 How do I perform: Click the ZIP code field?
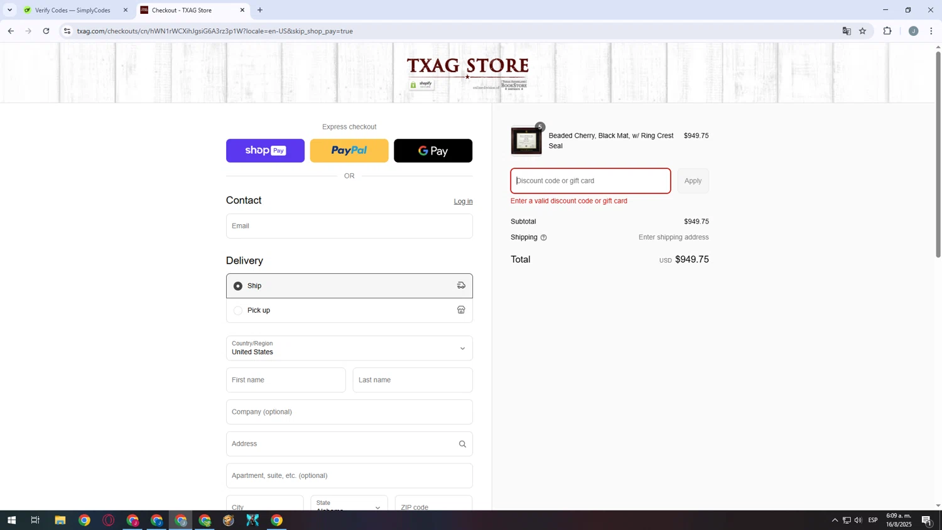[x=433, y=504]
